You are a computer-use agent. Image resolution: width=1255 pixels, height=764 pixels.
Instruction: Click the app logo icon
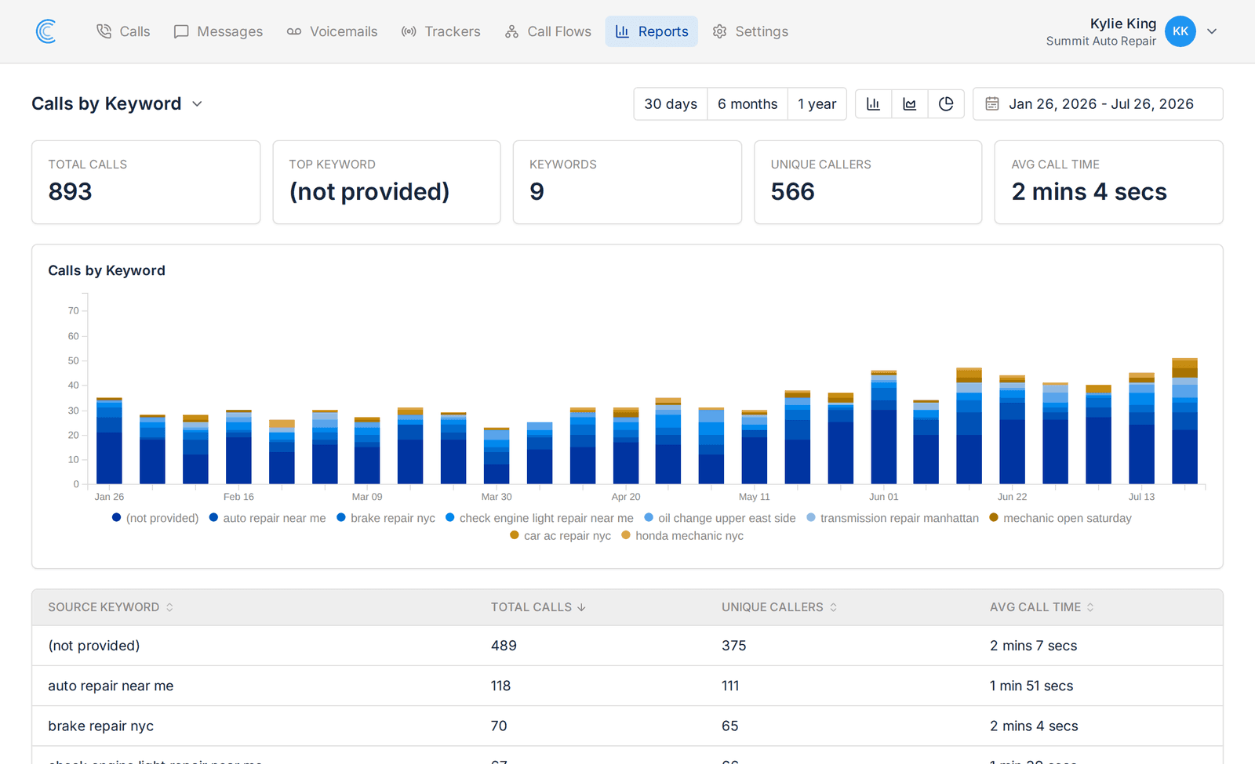pos(46,31)
